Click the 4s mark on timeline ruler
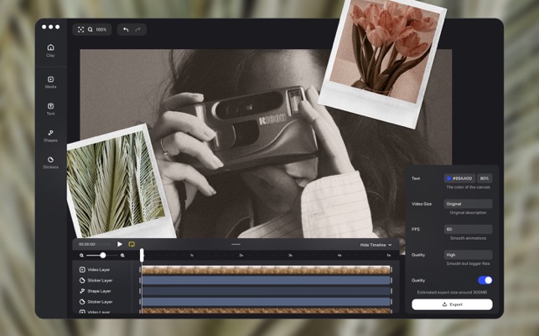Viewport: 539px width, 336px height. 339,256
